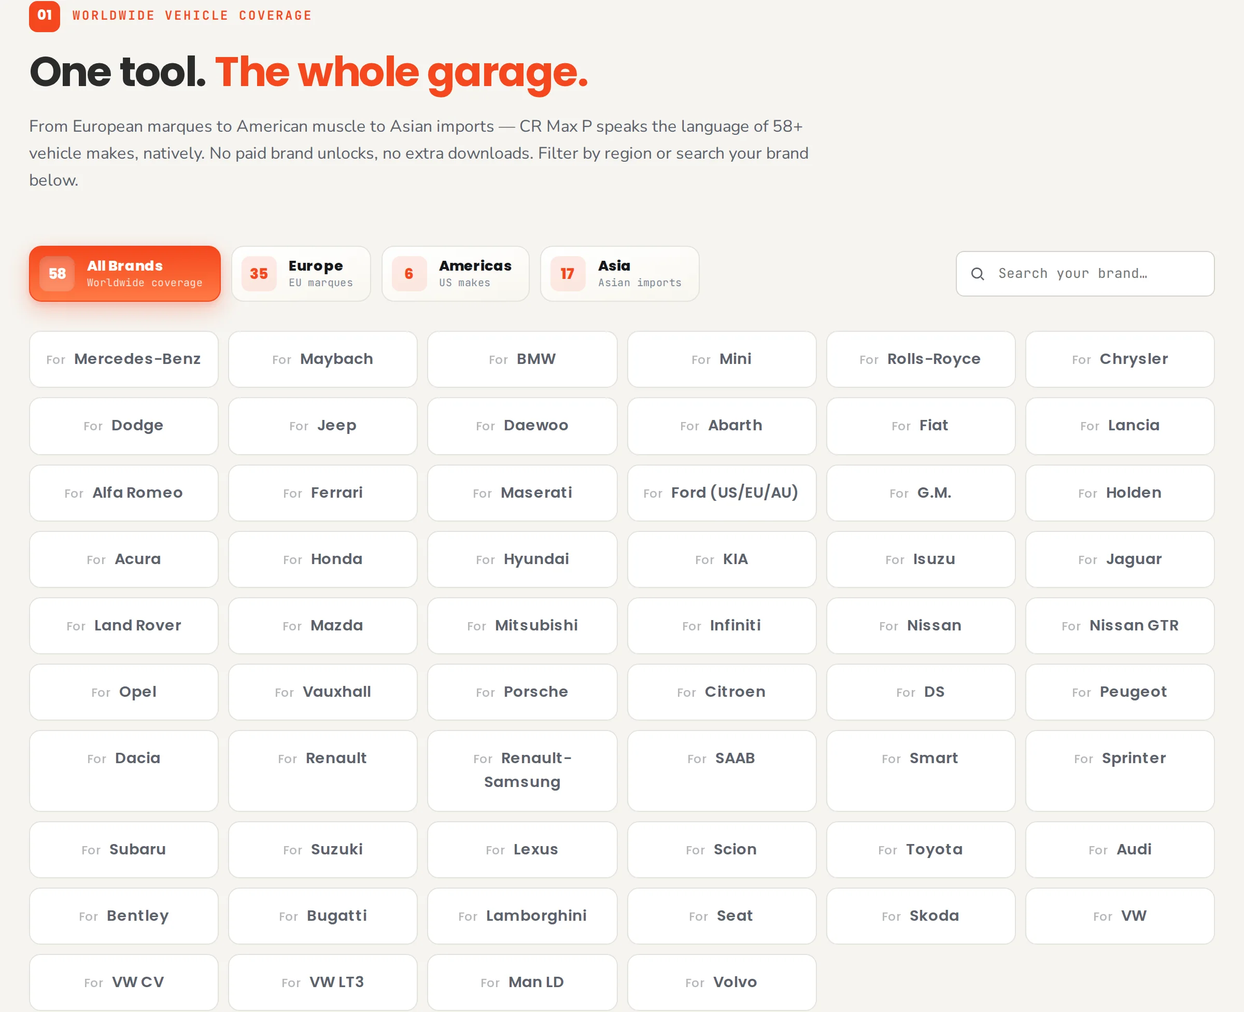Pick the Jaguar brand card
The width and height of the screenshot is (1244, 1012).
[1120, 559]
